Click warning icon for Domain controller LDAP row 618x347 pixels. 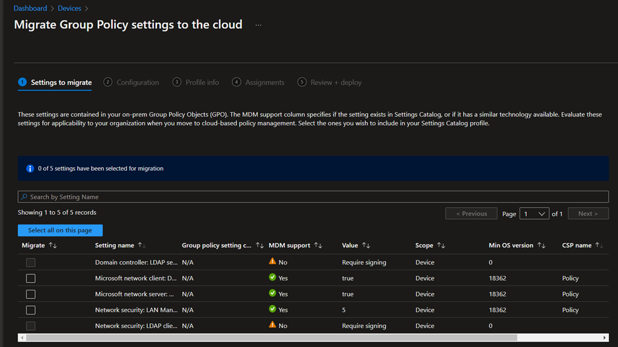272,262
